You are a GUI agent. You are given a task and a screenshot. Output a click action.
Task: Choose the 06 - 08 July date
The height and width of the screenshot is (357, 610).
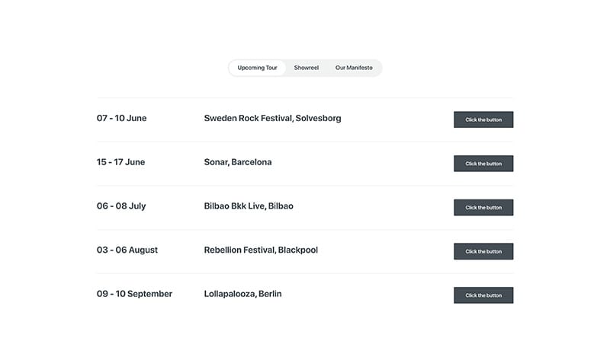[x=120, y=206]
